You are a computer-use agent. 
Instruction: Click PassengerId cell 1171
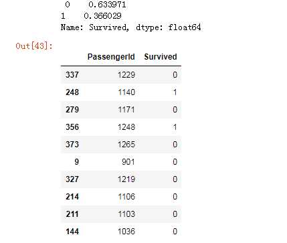point(126,110)
